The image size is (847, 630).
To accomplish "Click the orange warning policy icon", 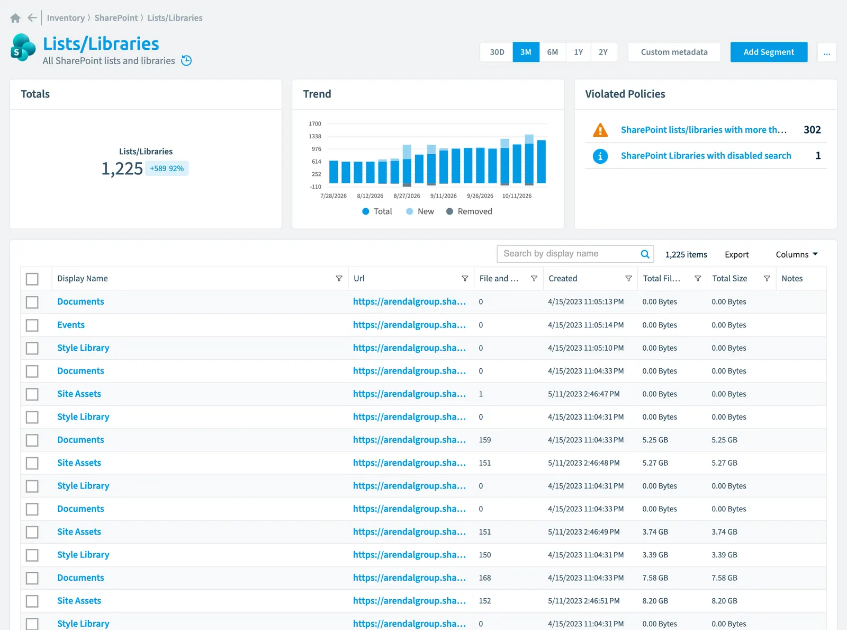I will (x=600, y=130).
